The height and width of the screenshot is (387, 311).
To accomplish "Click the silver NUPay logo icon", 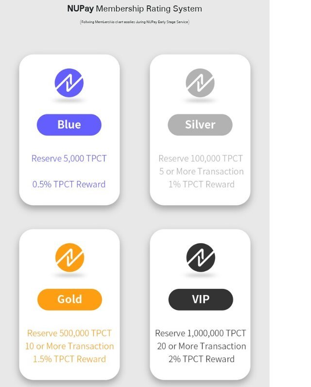I will (200, 83).
